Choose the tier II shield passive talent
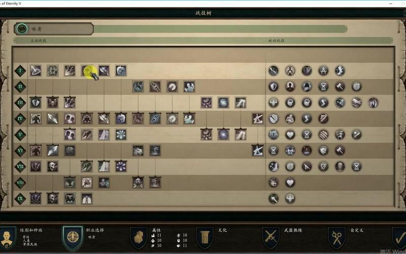Image resolution: width=406 pixels, height=254 pixels. click(x=274, y=86)
